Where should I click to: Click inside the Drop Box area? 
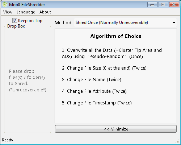[x=28, y=79]
